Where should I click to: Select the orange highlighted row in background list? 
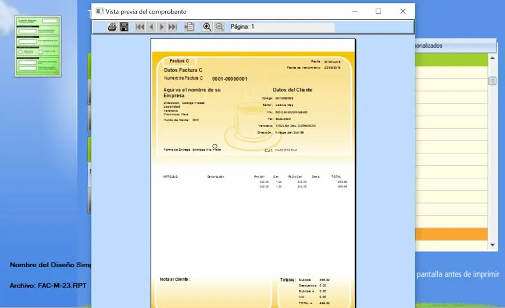451,234
